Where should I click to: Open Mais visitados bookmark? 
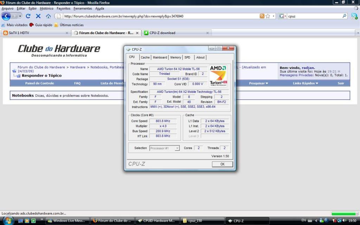click(x=14, y=25)
